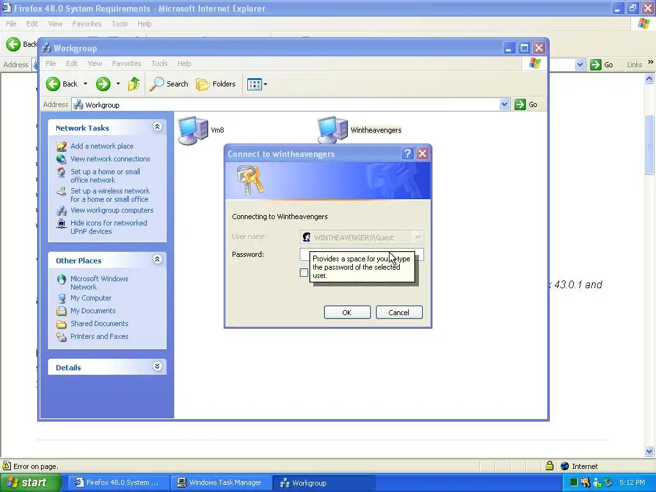The height and width of the screenshot is (492, 656).
Task: Open the Help menu in Workgroup window
Action: (x=184, y=63)
